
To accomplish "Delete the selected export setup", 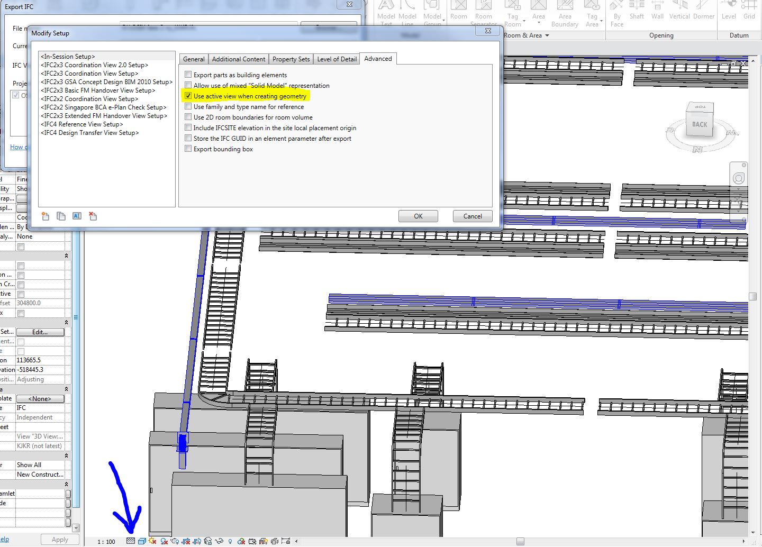I will pyautogui.click(x=93, y=216).
